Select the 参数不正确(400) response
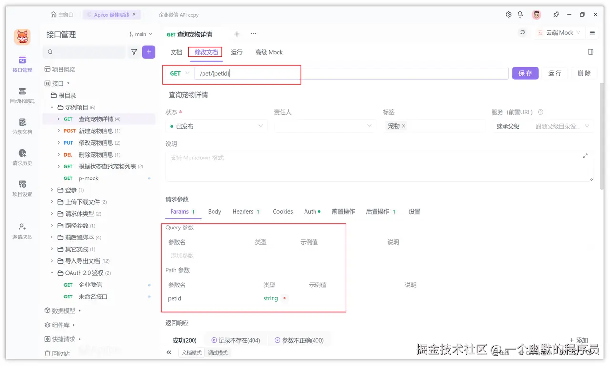This screenshot has height=366, width=610. point(299,340)
